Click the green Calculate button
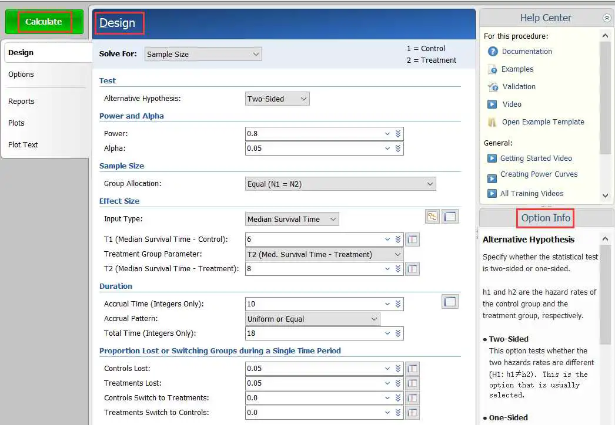 (44, 22)
